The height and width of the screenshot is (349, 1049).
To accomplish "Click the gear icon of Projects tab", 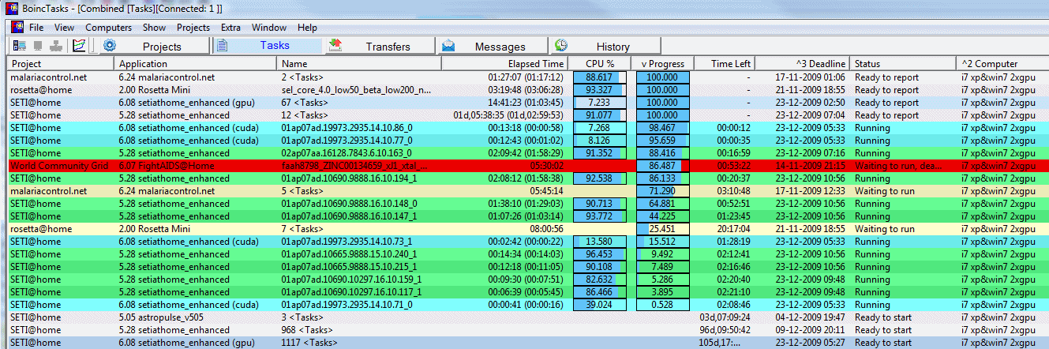I will (x=110, y=46).
